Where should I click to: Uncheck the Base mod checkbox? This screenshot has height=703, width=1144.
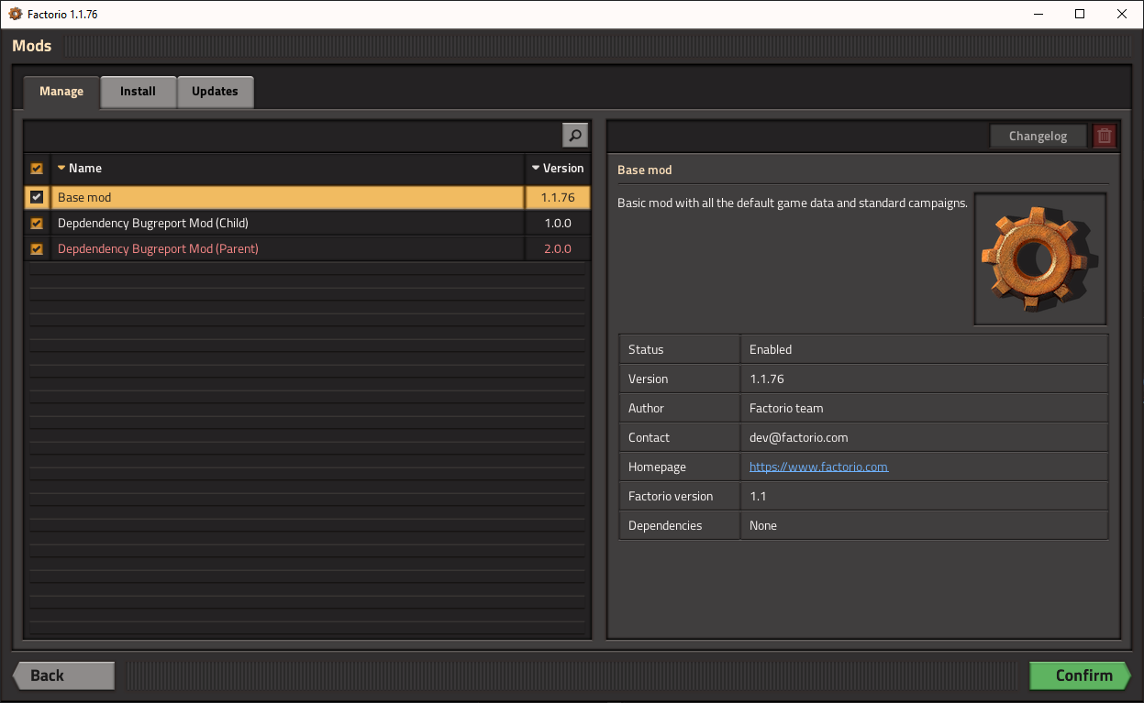pos(37,197)
